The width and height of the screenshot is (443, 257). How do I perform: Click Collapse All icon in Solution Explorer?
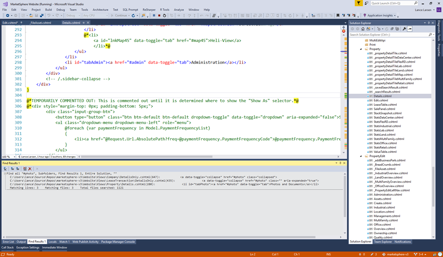point(392,29)
